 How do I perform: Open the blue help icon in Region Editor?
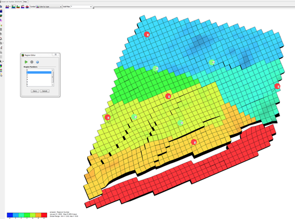(x=37, y=62)
